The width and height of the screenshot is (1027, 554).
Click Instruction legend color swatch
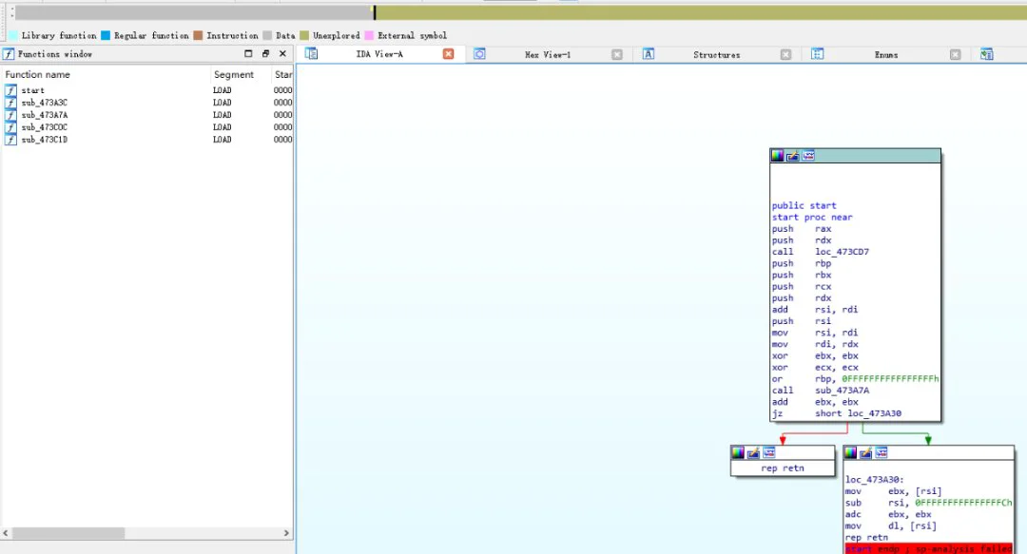[x=198, y=35]
